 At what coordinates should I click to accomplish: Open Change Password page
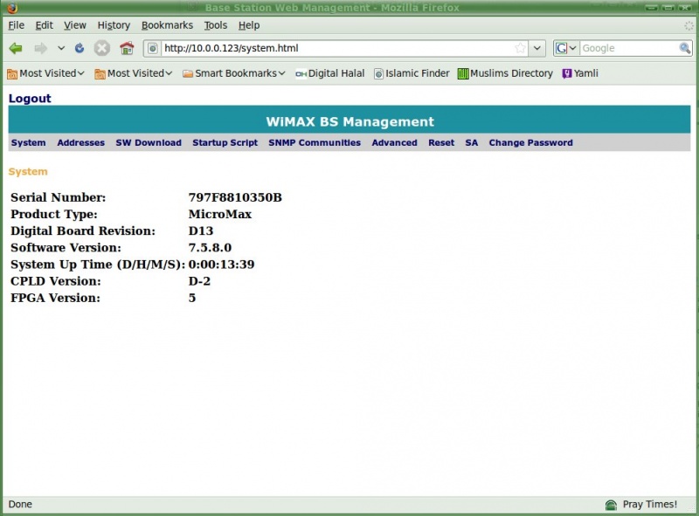(530, 142)
